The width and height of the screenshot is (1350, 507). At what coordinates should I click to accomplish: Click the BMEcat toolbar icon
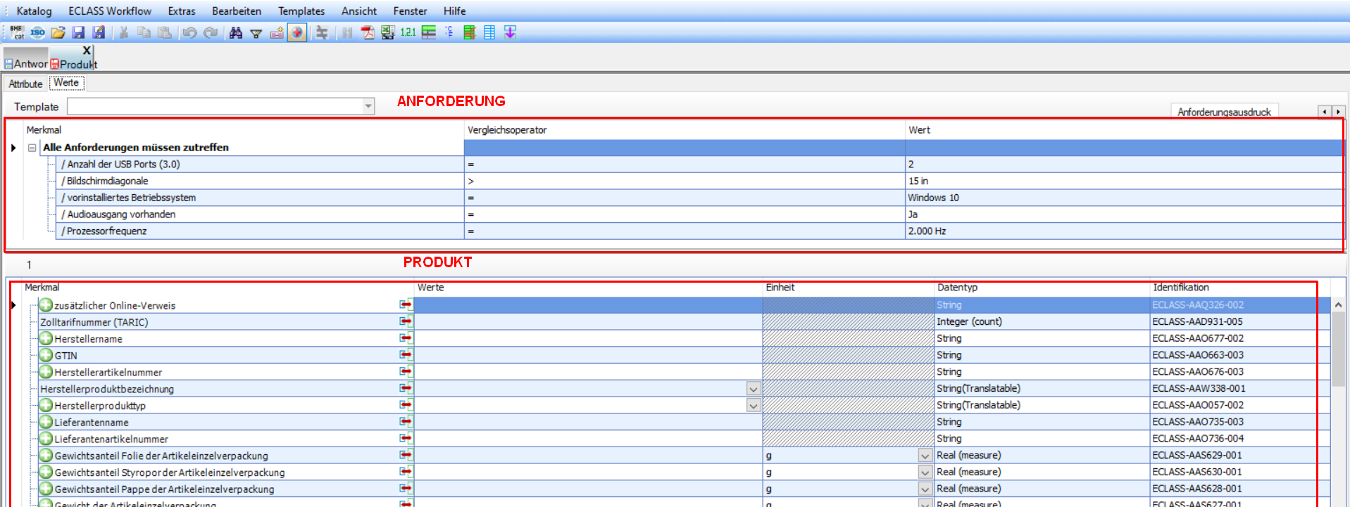pos(17,32)
